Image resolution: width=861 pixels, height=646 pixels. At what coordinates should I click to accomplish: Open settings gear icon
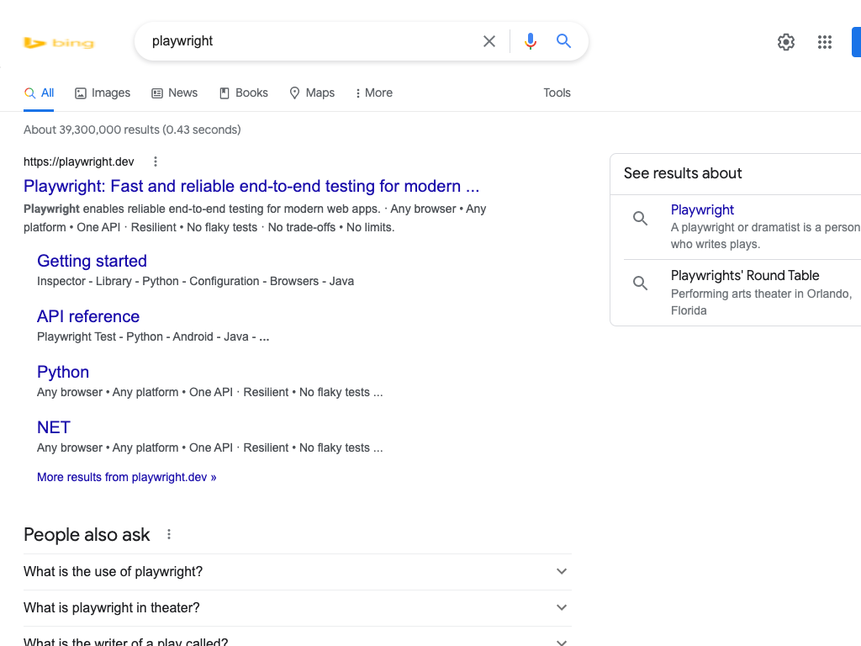coord(786,42)
